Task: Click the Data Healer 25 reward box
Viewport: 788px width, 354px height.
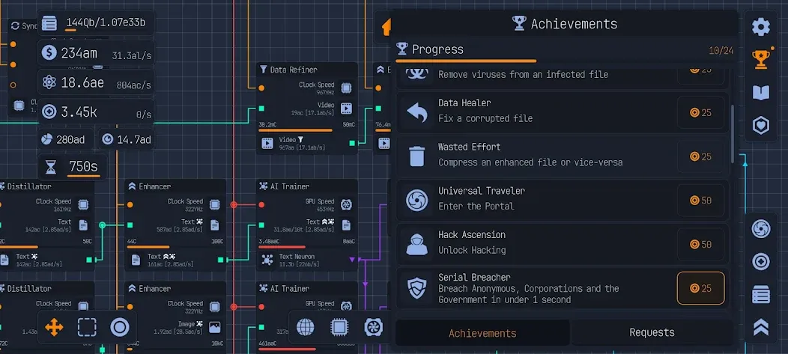Action: coord(700,112)
